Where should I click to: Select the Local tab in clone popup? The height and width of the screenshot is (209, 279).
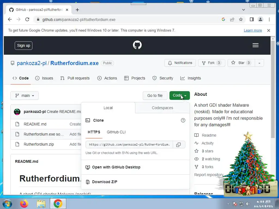tap(108, 108)
